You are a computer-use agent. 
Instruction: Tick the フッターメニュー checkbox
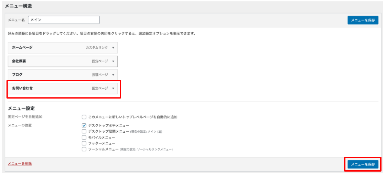(x=84, y=143)
